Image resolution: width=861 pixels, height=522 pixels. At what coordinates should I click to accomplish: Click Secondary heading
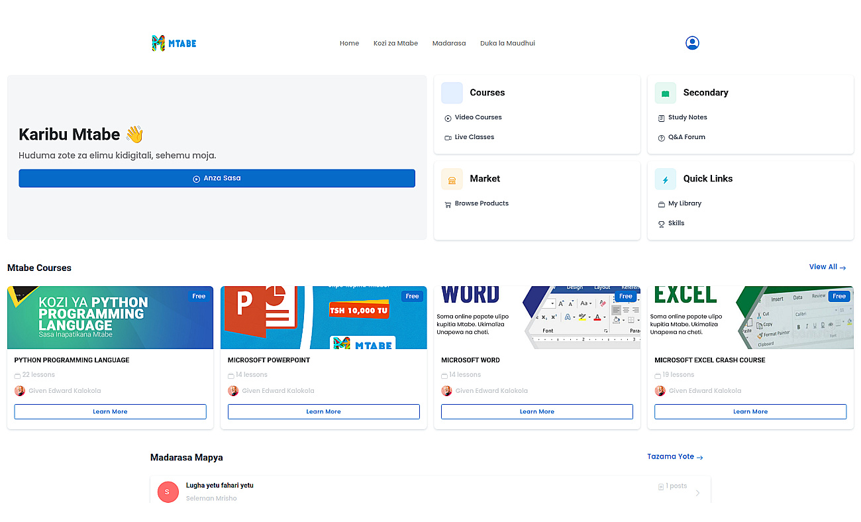pos(705,93)
